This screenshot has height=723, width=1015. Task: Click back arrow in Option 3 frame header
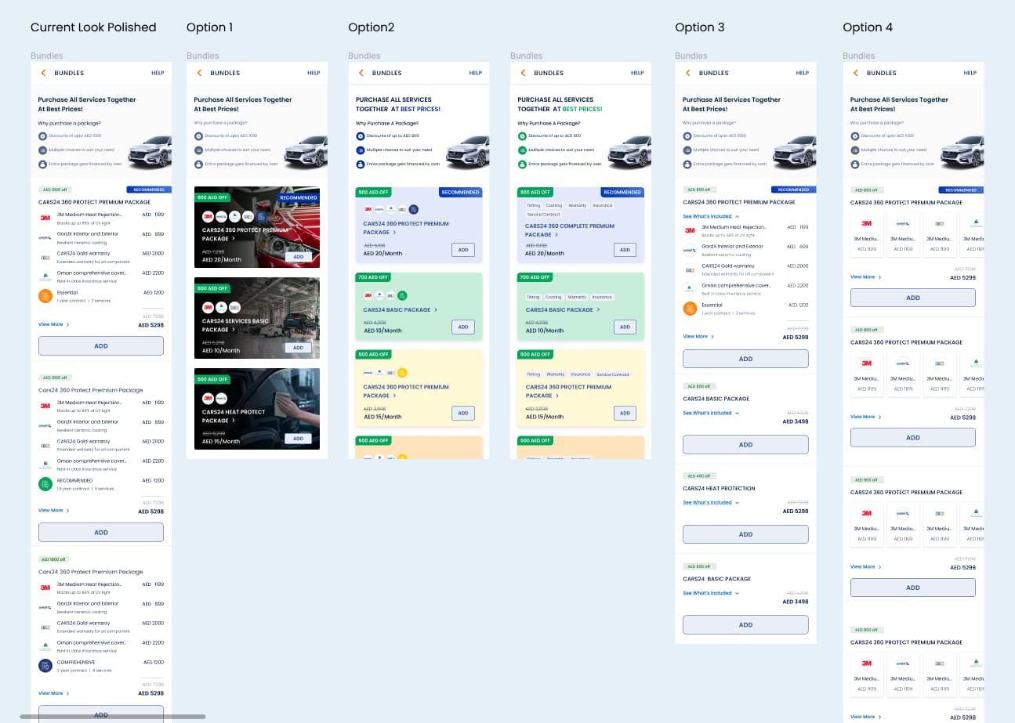click(688, 73)
